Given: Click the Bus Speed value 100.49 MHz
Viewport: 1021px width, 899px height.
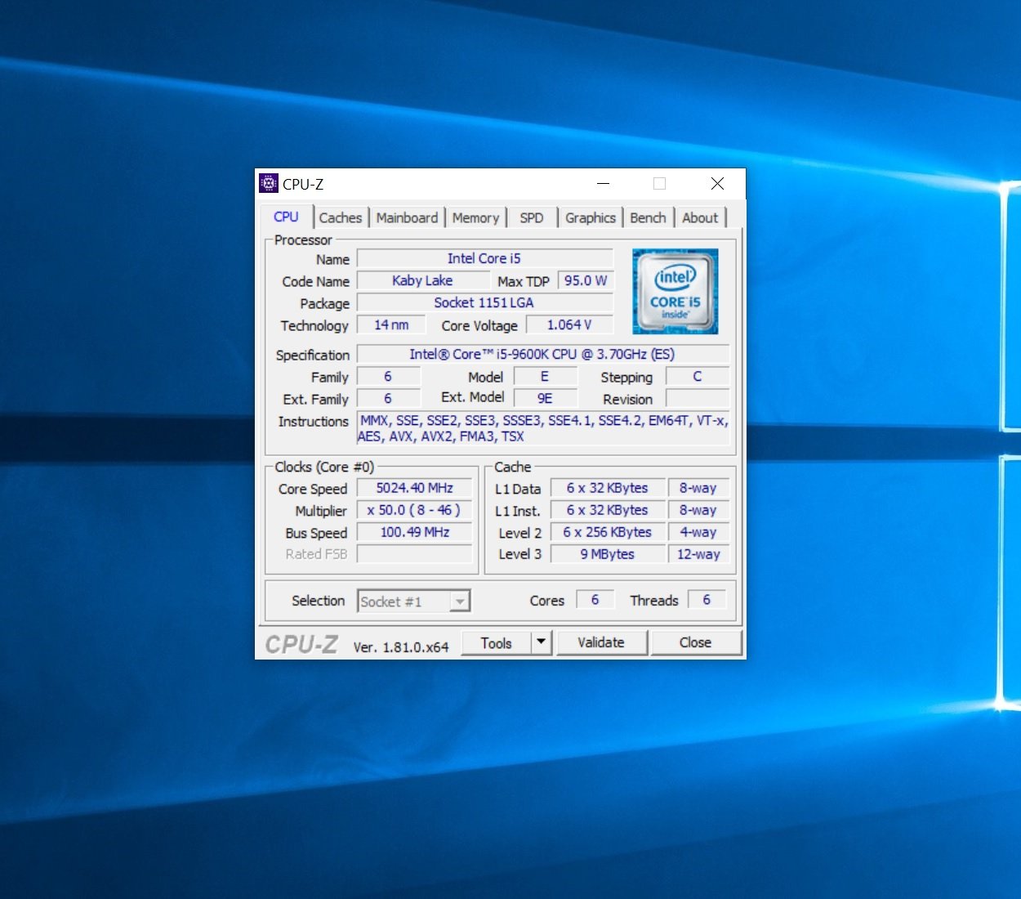Looking at the screenshot, I should coord(415,532).
